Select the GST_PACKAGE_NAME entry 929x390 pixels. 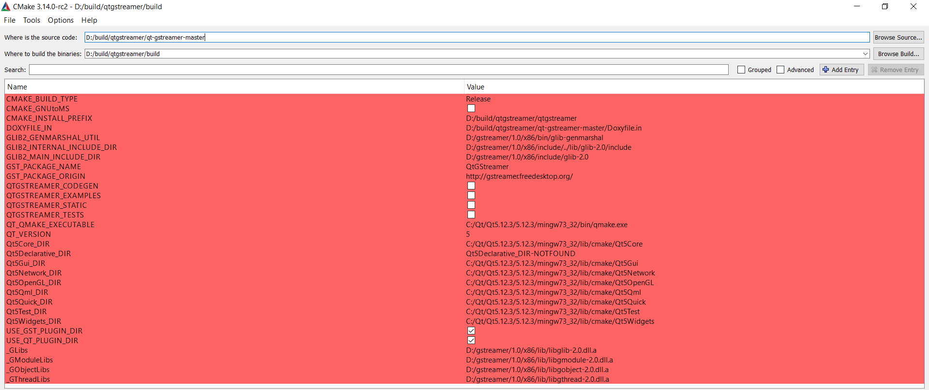tap(44, 166)
